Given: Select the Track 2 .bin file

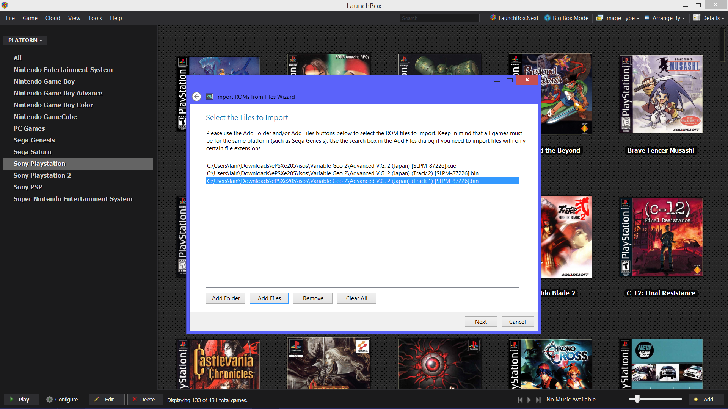Looking at the screenshot, I should click(362, 173).
